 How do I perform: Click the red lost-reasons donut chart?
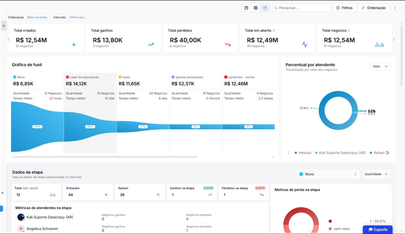point(301,220)
